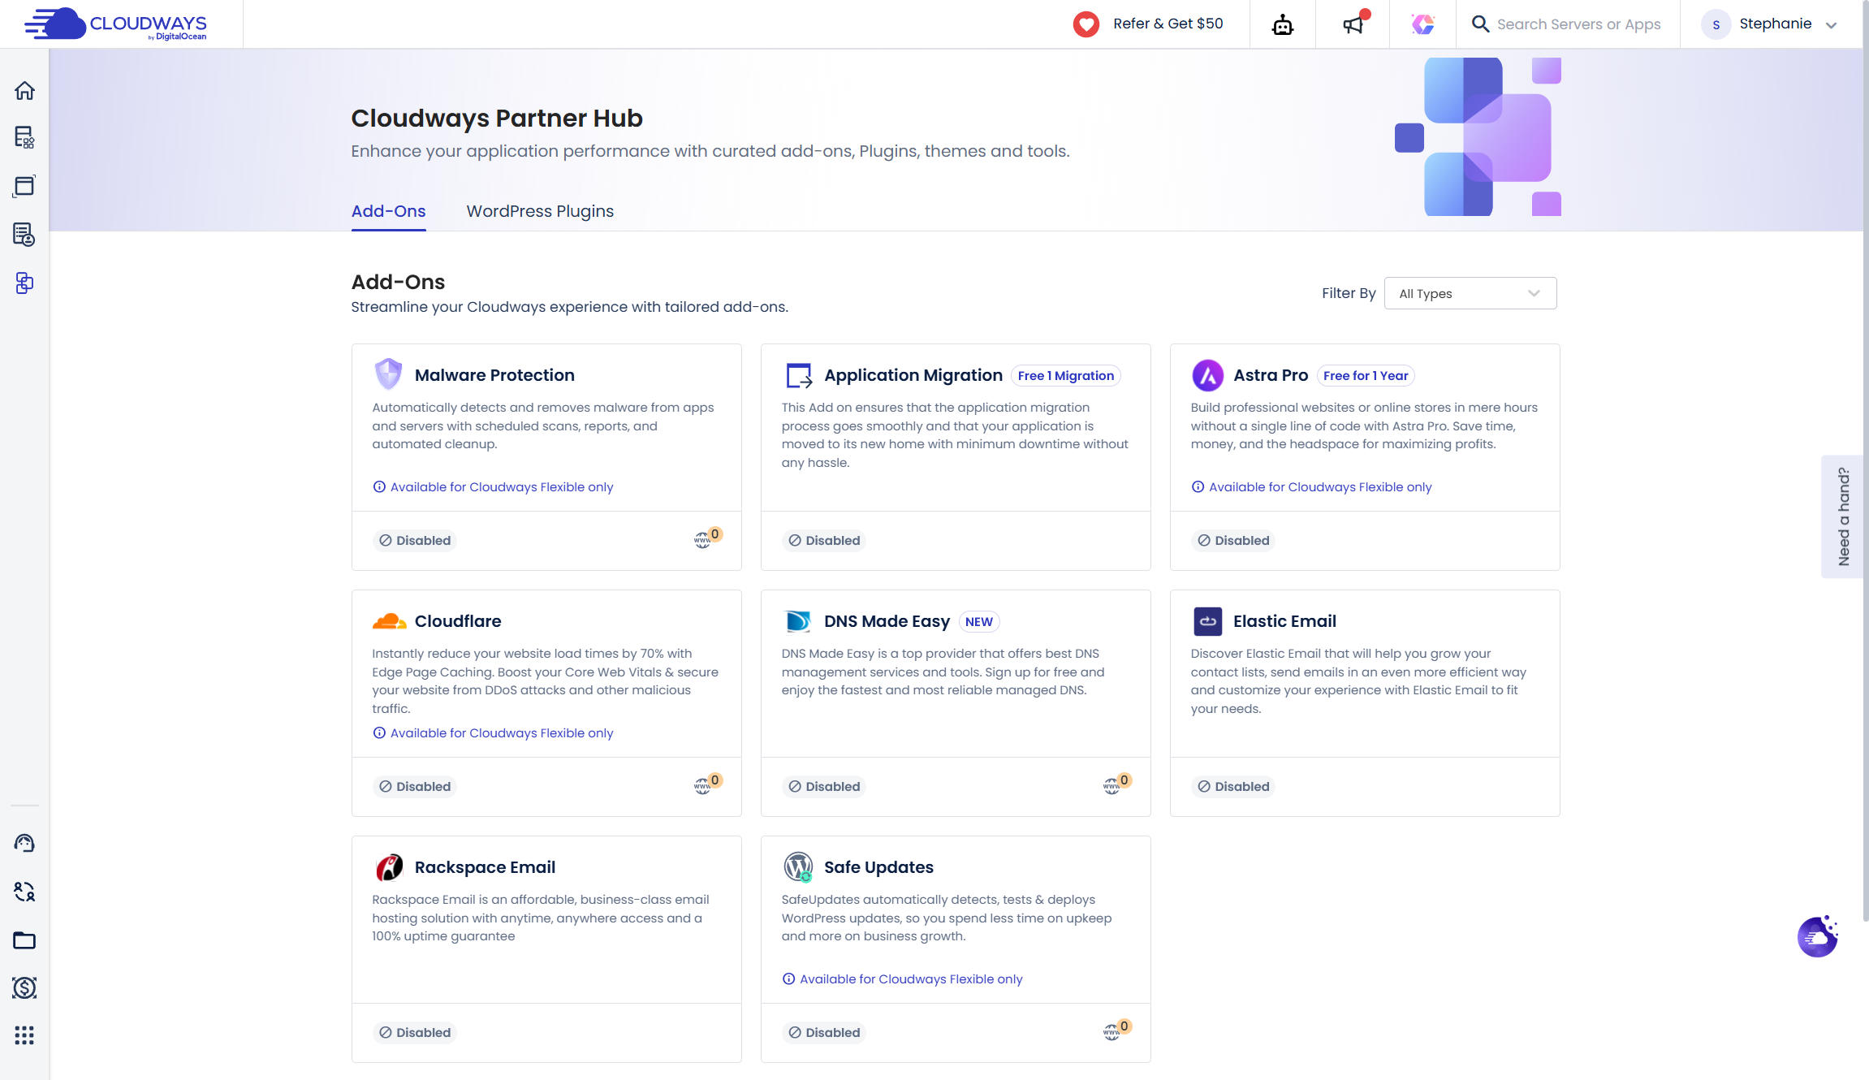Enable the Malware Protection add-on
The image size is (1869, 1080).
[414, 540]
